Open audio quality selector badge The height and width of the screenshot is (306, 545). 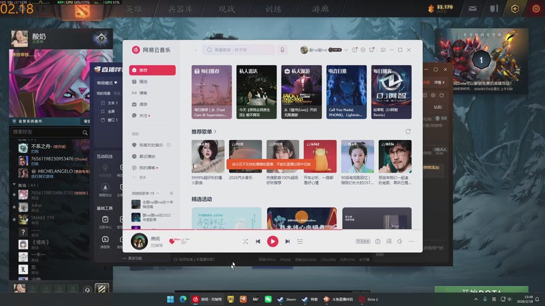click(x=362, y=241)
